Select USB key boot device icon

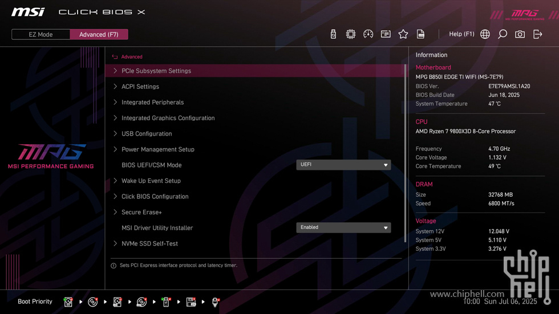(166, 302)
